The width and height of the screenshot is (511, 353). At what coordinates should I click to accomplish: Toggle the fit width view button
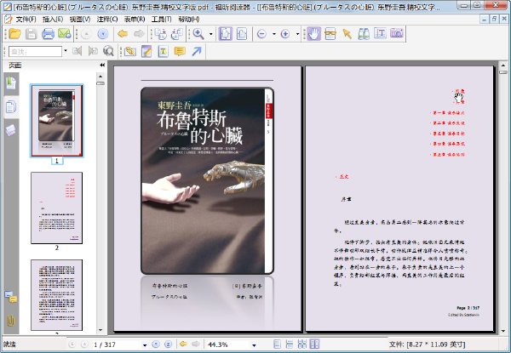[242, 34]
